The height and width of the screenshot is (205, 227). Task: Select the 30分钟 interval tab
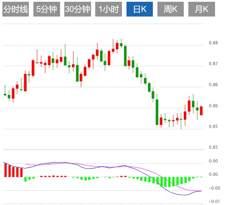[x=78, y=9]
